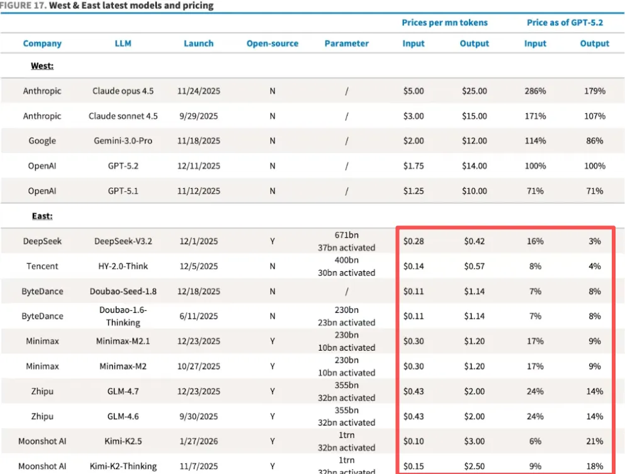Select launch date '10/27/2025'
625x474 pixels.
(x=198, y=366)
